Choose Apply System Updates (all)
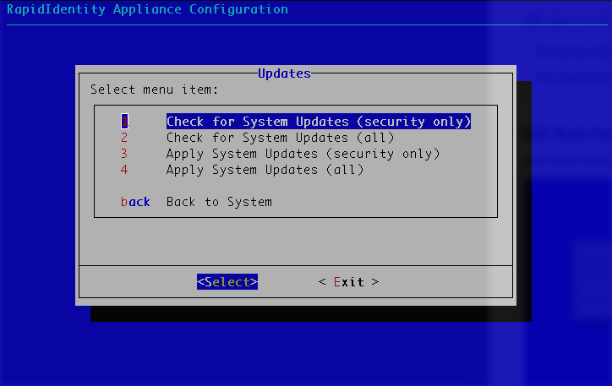This screenshot has width=612, height=386. click(265, 170)
